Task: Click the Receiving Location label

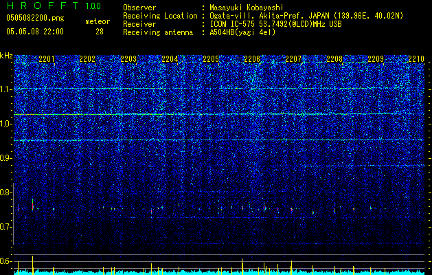Action: click(x=160, y=16)
